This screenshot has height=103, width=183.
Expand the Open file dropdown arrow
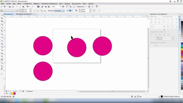pos(7,7)
